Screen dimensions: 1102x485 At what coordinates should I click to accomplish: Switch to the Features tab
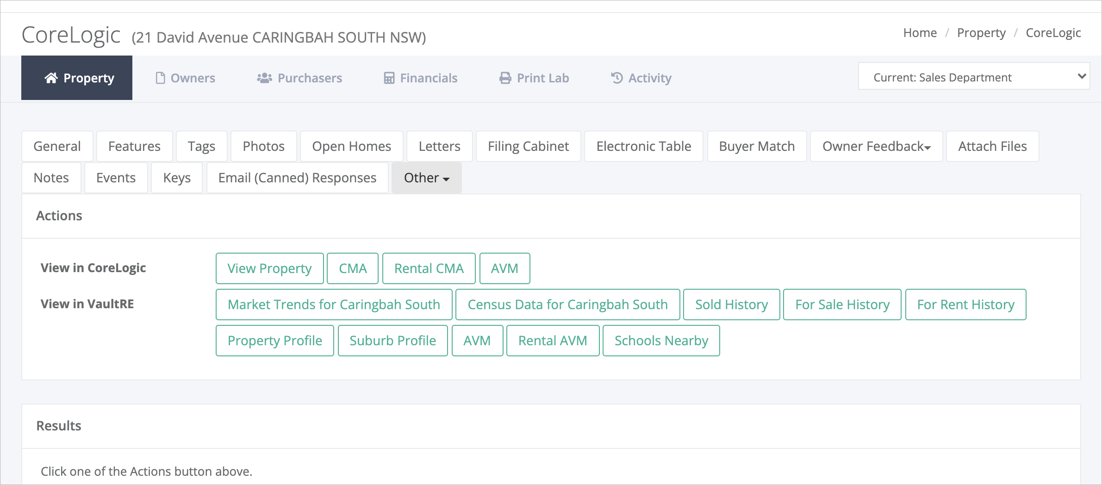(134, 146)
